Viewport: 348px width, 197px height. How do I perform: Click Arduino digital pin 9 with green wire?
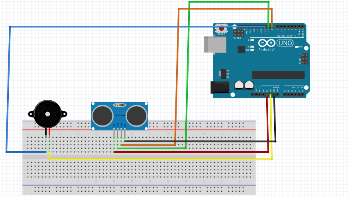pos(268,27)
